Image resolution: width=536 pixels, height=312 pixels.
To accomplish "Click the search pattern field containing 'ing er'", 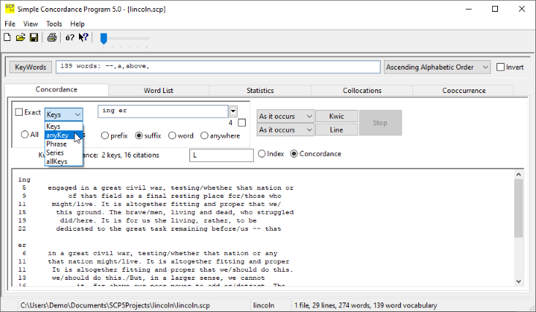I will click(x=163, y=111).
